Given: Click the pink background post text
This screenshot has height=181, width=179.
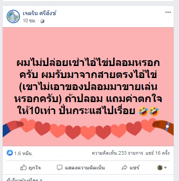Looking at the screenshot, I should pos(88,87).
